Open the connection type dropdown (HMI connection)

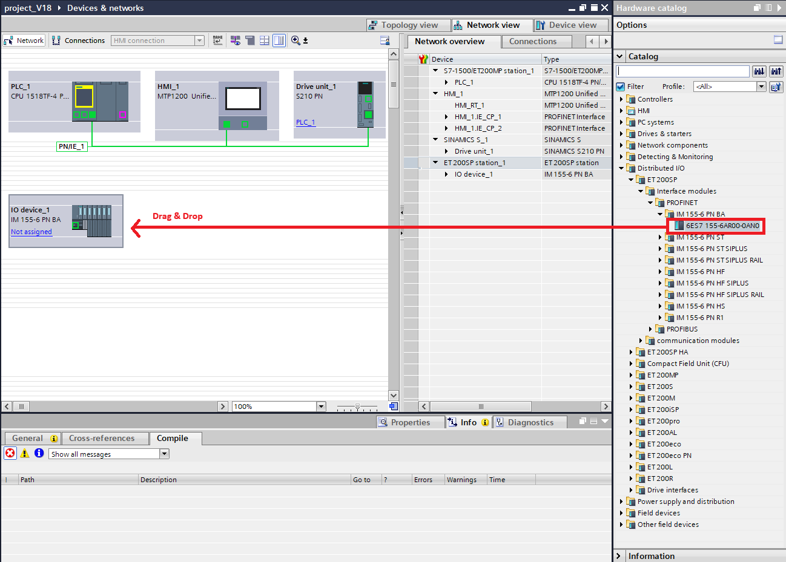[199, 41]
